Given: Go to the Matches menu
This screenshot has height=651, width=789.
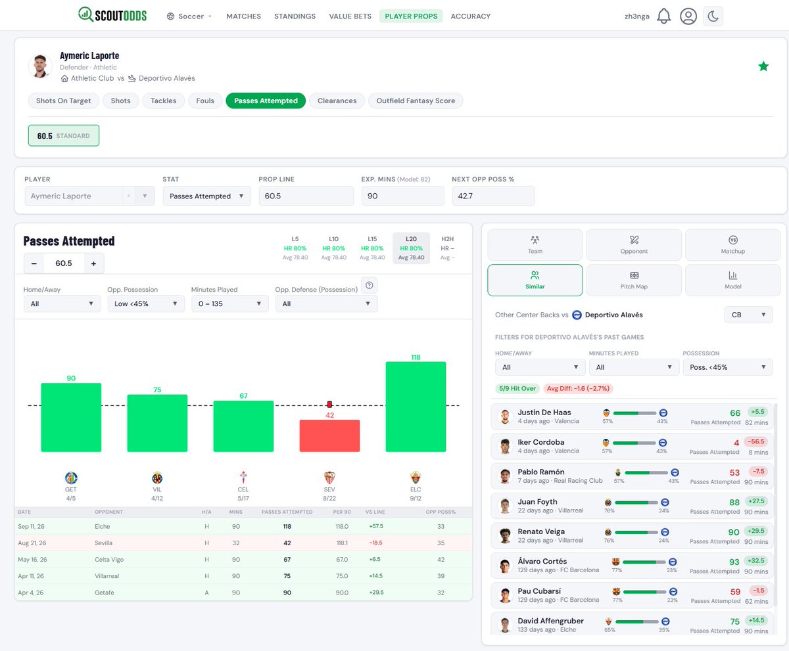Looking at the screenshot, I should point(243,16).
